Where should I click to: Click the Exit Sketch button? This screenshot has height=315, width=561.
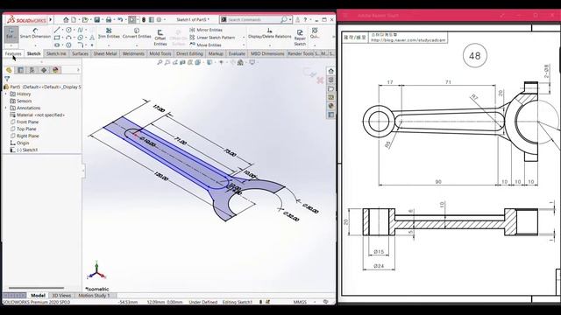click(x=11, y=34)
